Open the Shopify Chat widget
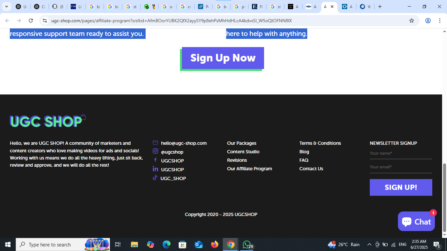Viewport: 447px width, 251px height. pos(416,222)
